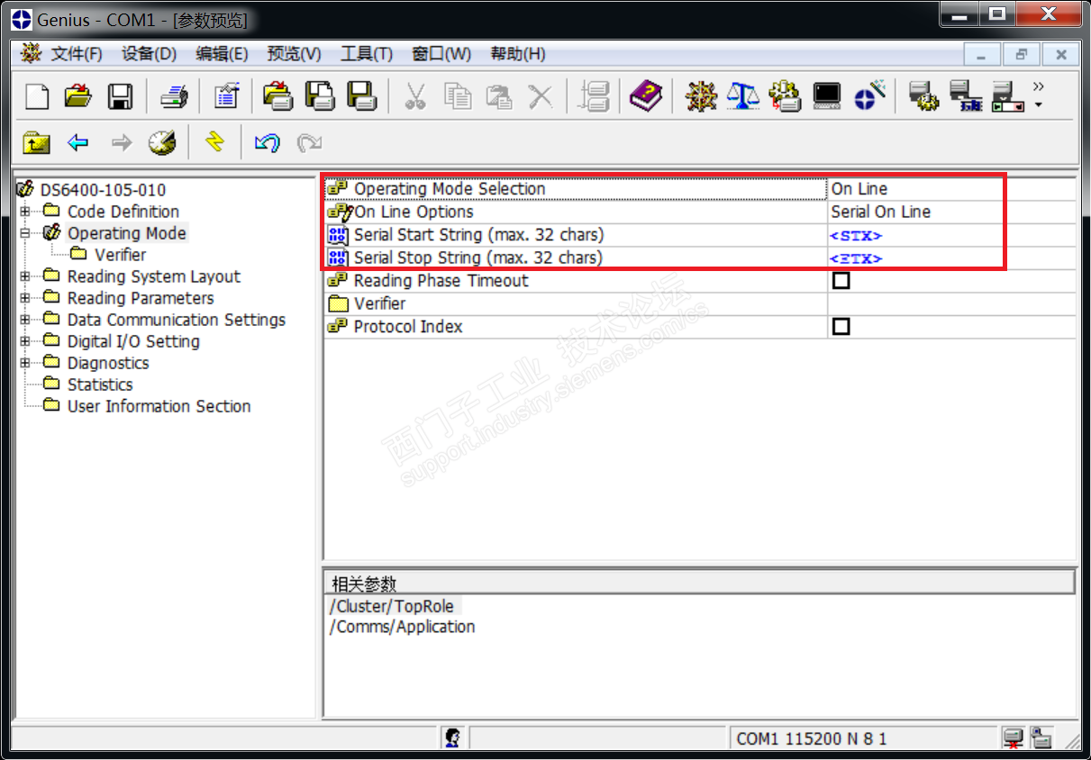This screenshot has width=1091, height=760.
Task: Click the COM1 115200 N 8 1 status
Action: 812,738
